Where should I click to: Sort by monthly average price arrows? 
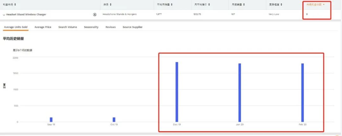(x=209, y=4)
